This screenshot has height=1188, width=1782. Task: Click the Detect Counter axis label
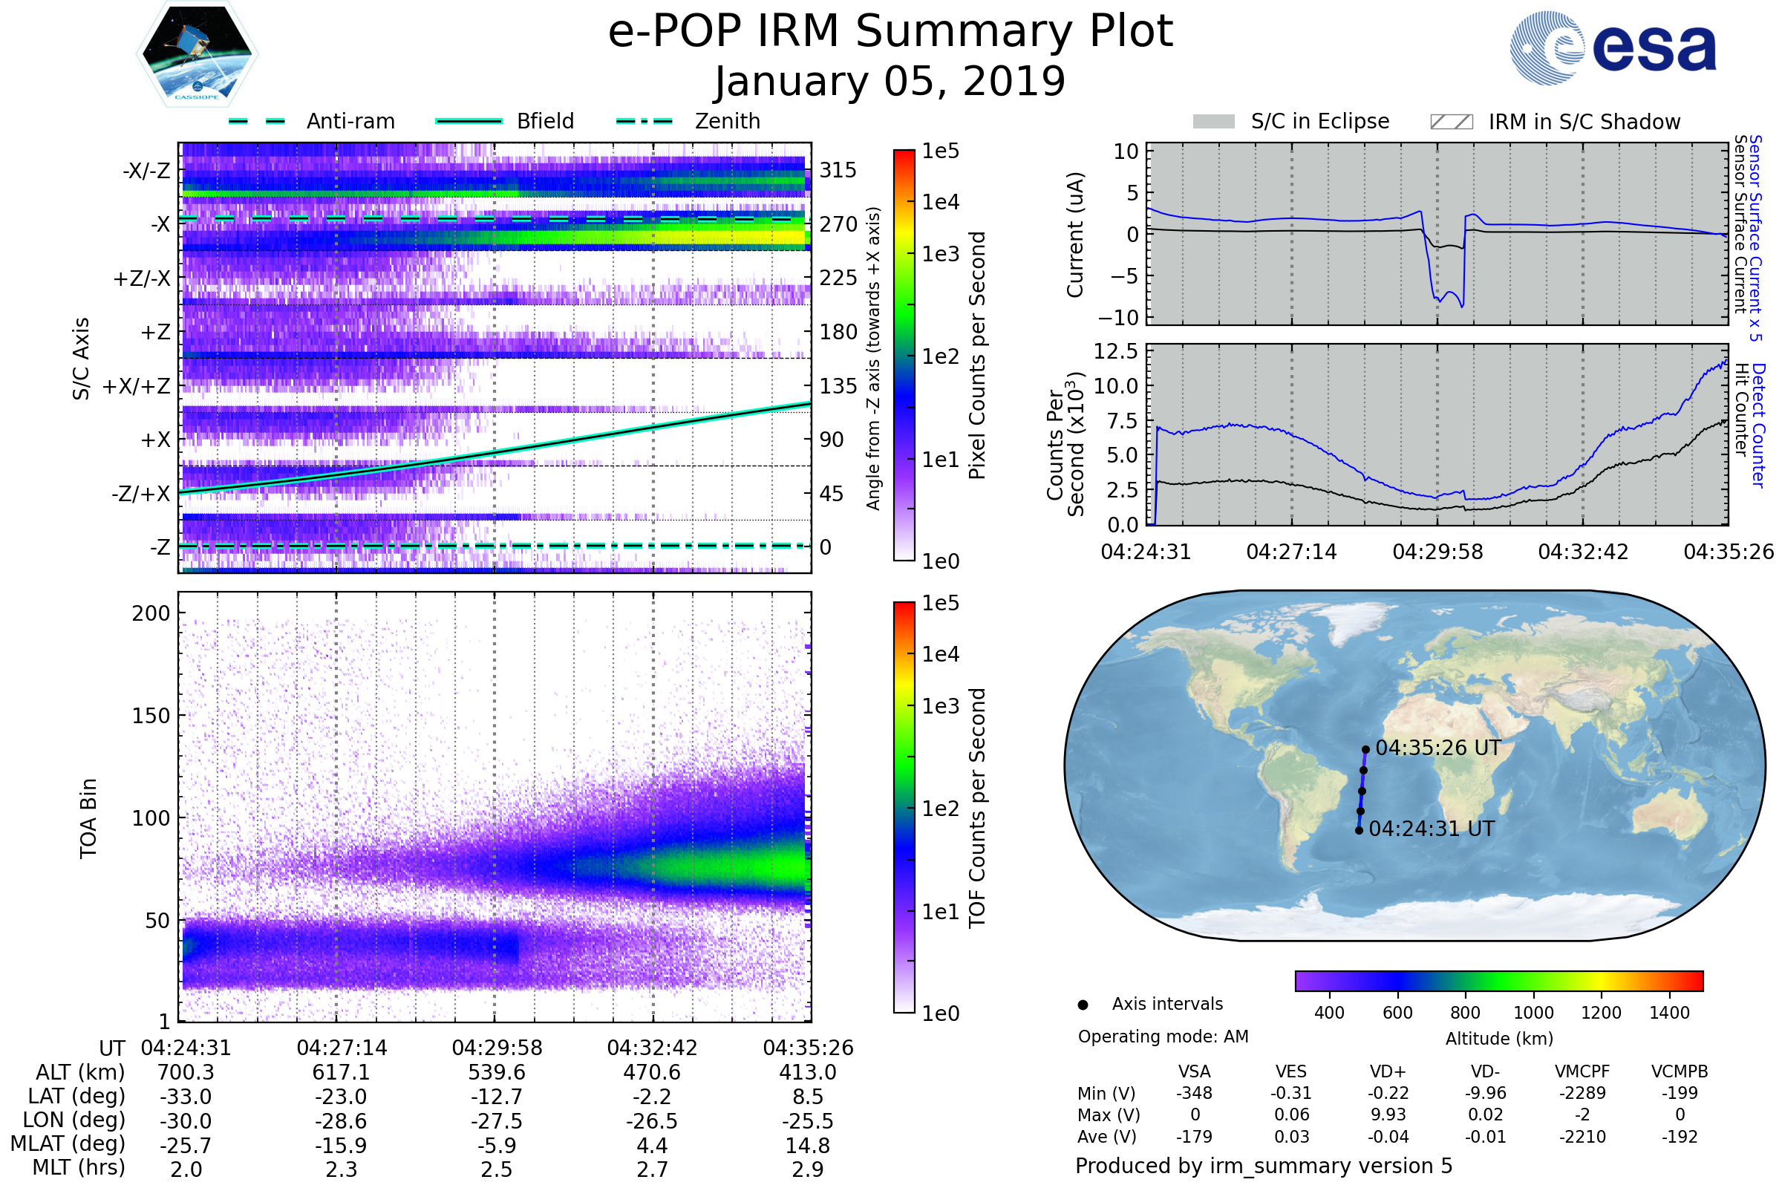(1757, 425)
